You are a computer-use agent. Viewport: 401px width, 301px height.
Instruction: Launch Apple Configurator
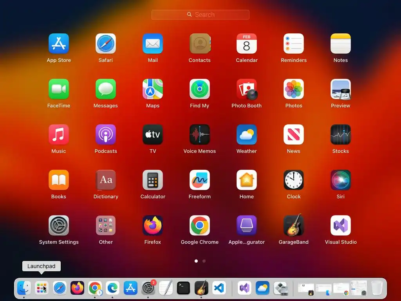click(247, 225)
